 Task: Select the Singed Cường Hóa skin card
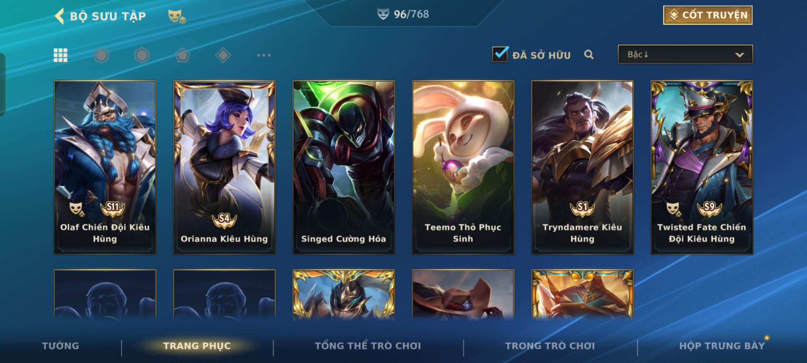point(344,167)
